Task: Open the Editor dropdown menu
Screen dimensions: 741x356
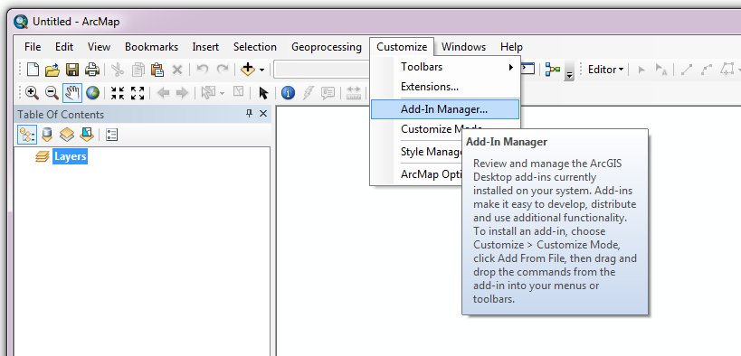Action: pos(605,70)
